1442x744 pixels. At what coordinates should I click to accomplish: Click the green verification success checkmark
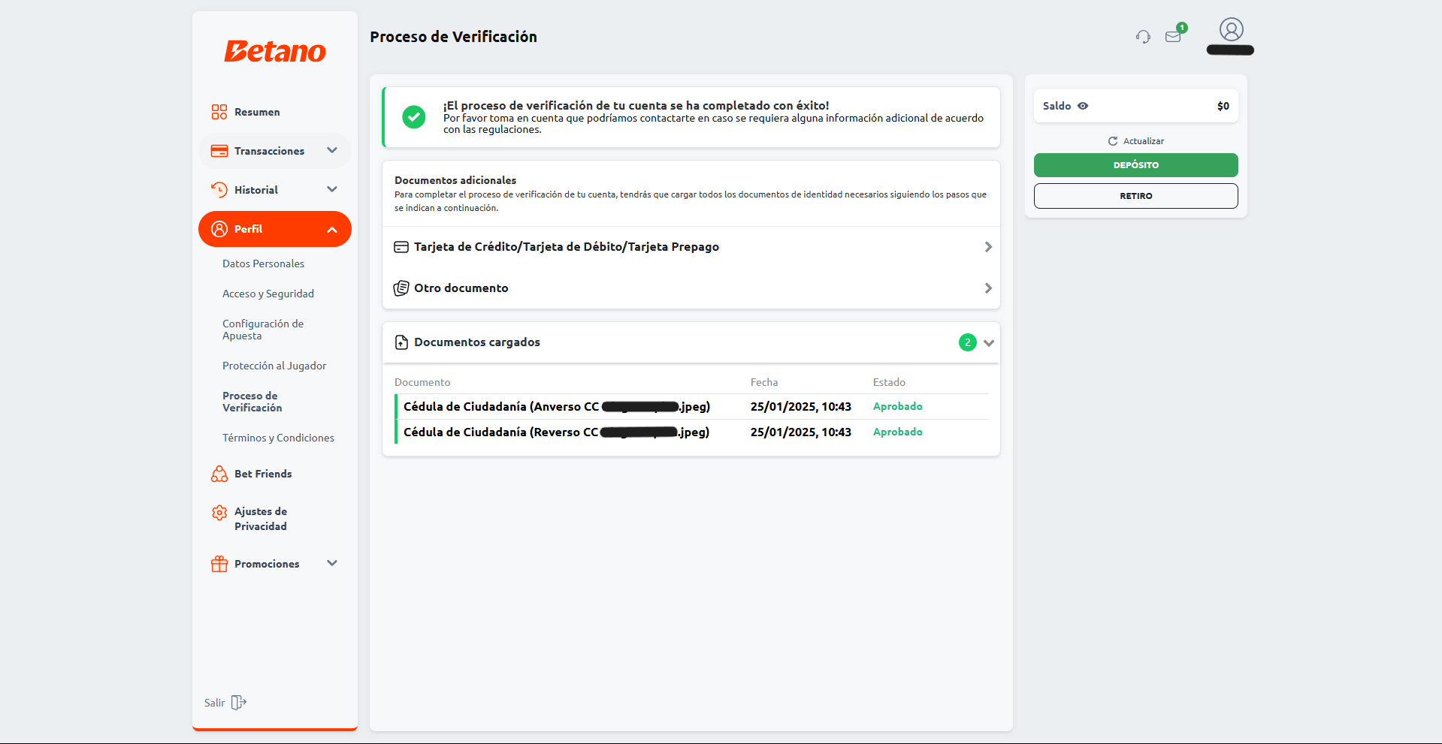[x=414, y=117]
